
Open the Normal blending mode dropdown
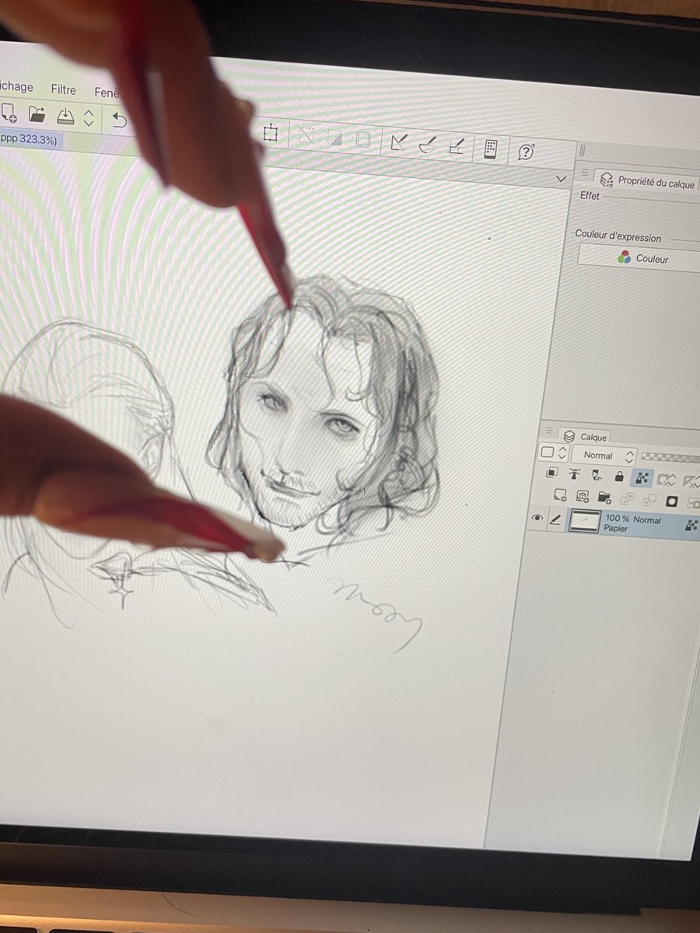605,456
